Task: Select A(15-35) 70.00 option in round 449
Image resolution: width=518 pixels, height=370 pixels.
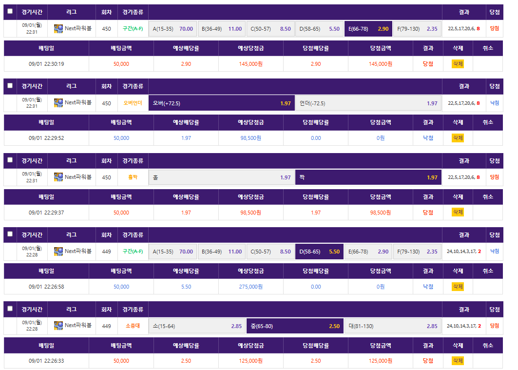Action: click(x=173, y=252)
